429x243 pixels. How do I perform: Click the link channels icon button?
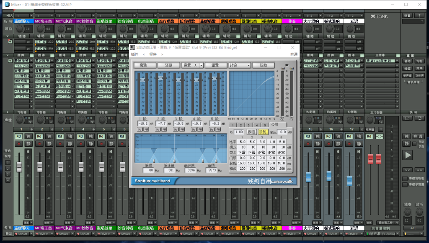[407, 169]
